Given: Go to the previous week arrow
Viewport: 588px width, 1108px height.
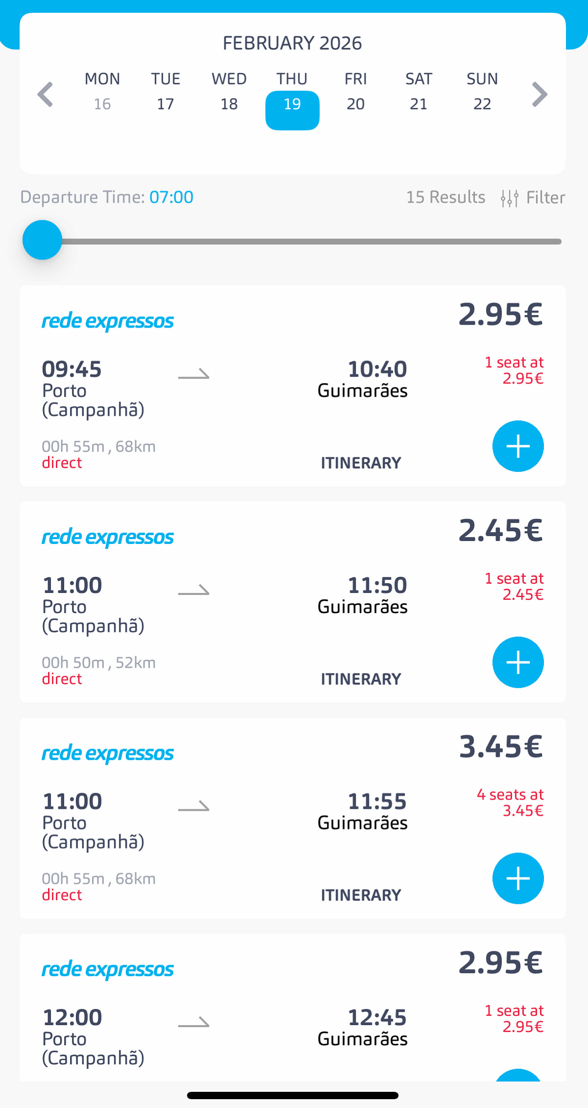Looking at the screenshot, I should (x=46, y=94).
